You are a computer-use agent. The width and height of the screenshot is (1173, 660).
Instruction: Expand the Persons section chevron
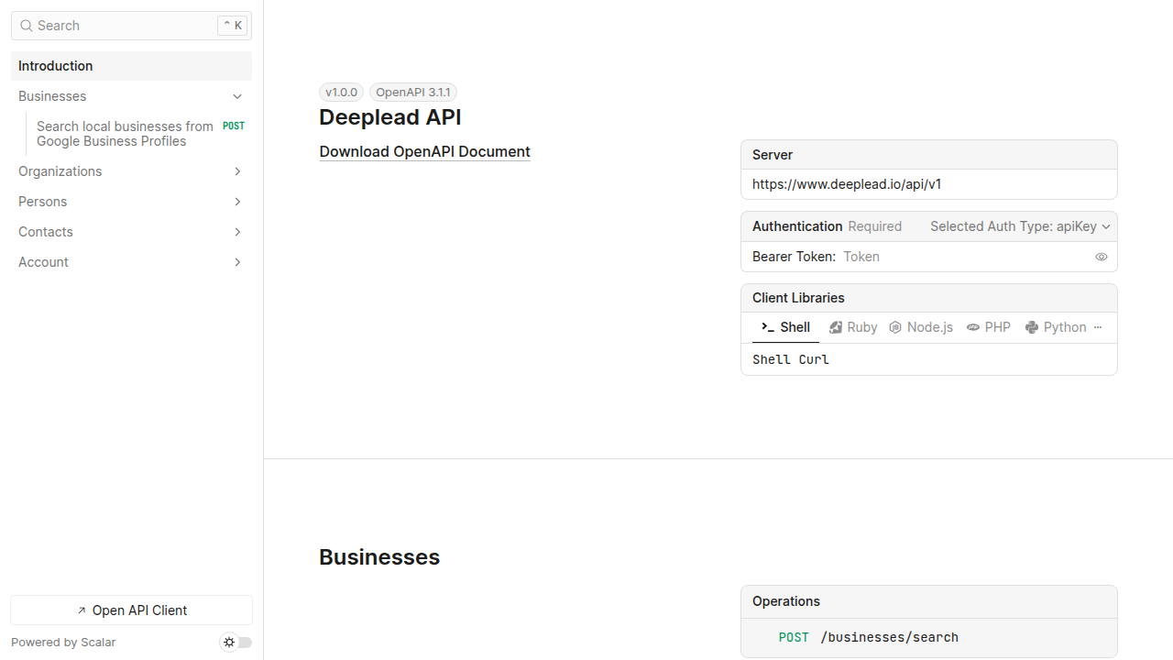[x=237, y=202]
